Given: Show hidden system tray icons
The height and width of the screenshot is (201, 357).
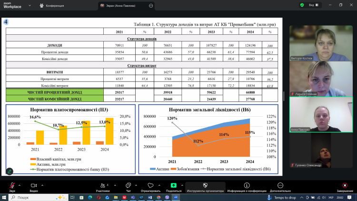Looking at the screenshot, I should pyautogui.click(x=302, y=198).
